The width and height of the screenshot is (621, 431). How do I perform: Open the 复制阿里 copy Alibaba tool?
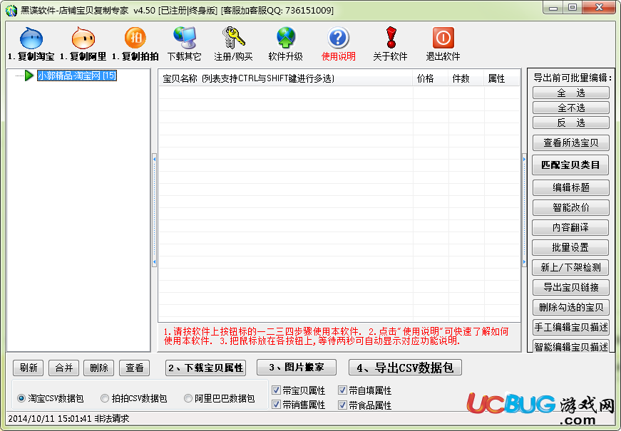(83, 44)
